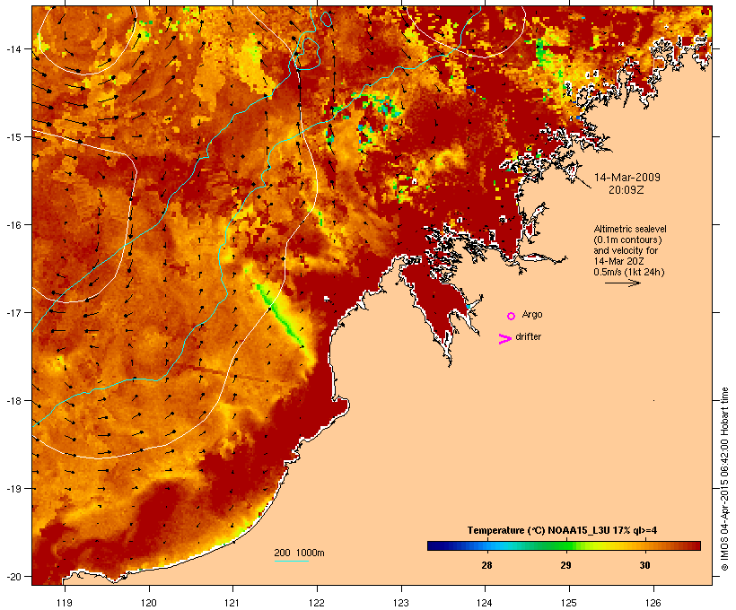Image resolution: width=736 pixels, height=610 pixels.
Task: Click the velocity scale arrow in legend
Action: coord(623,283)
